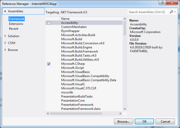Select Microsoft.Build.Framework assembly
180x128 pixels.
(x=84, y=52)
